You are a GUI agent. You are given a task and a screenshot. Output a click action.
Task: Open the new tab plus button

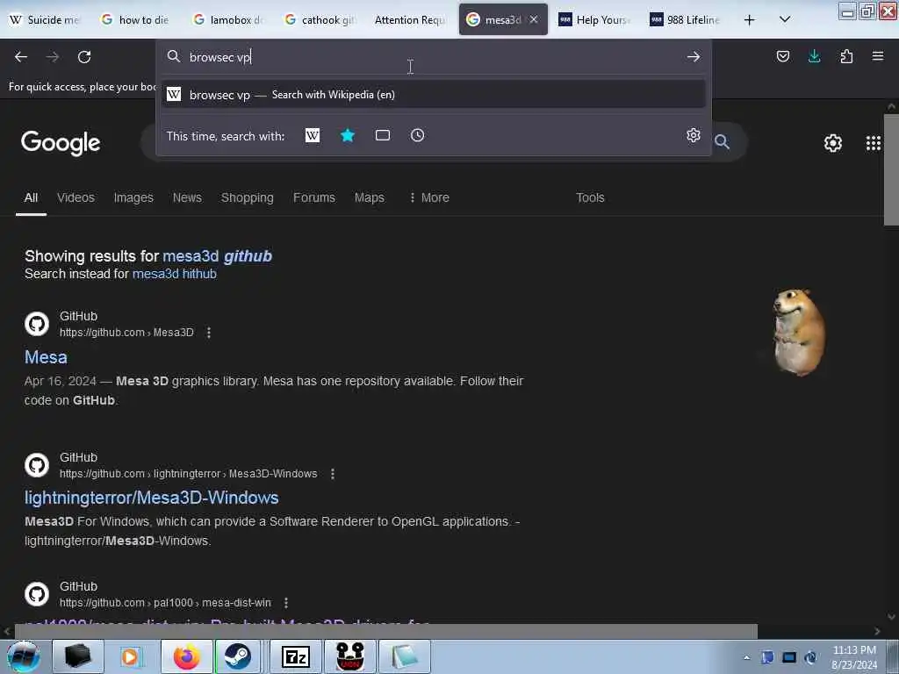pos(749,20)
